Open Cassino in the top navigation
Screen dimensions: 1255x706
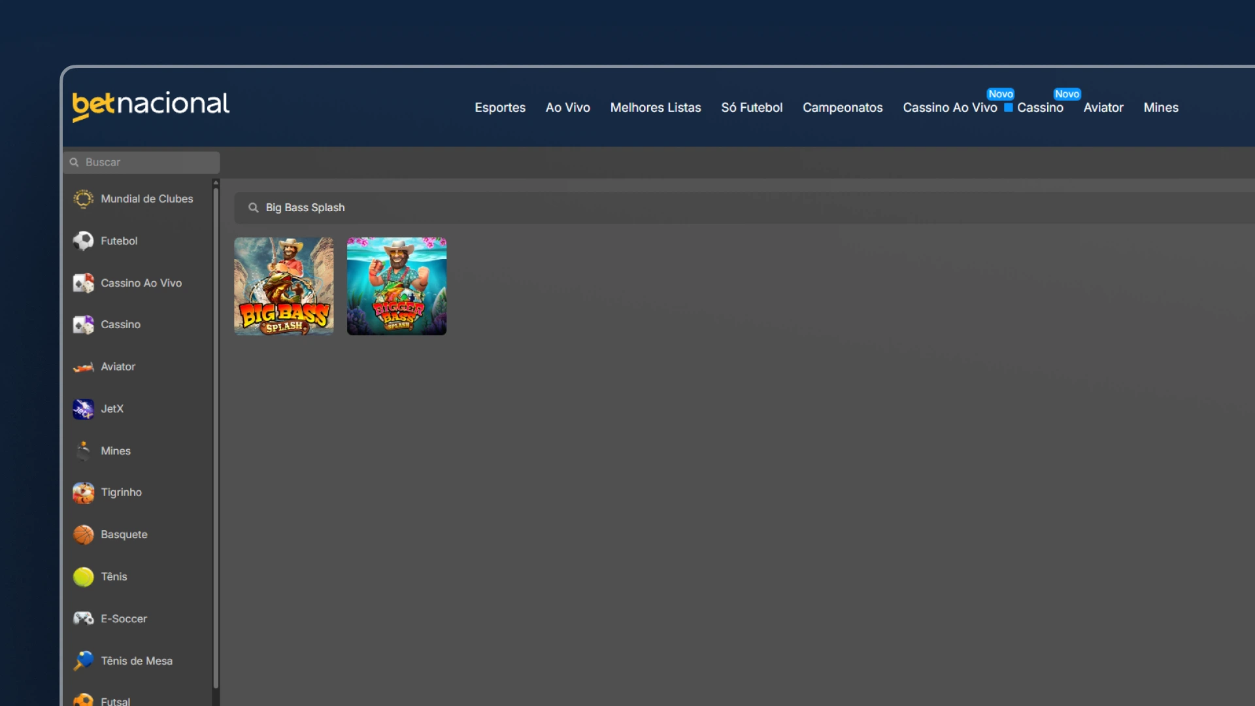pos(1040,108)
